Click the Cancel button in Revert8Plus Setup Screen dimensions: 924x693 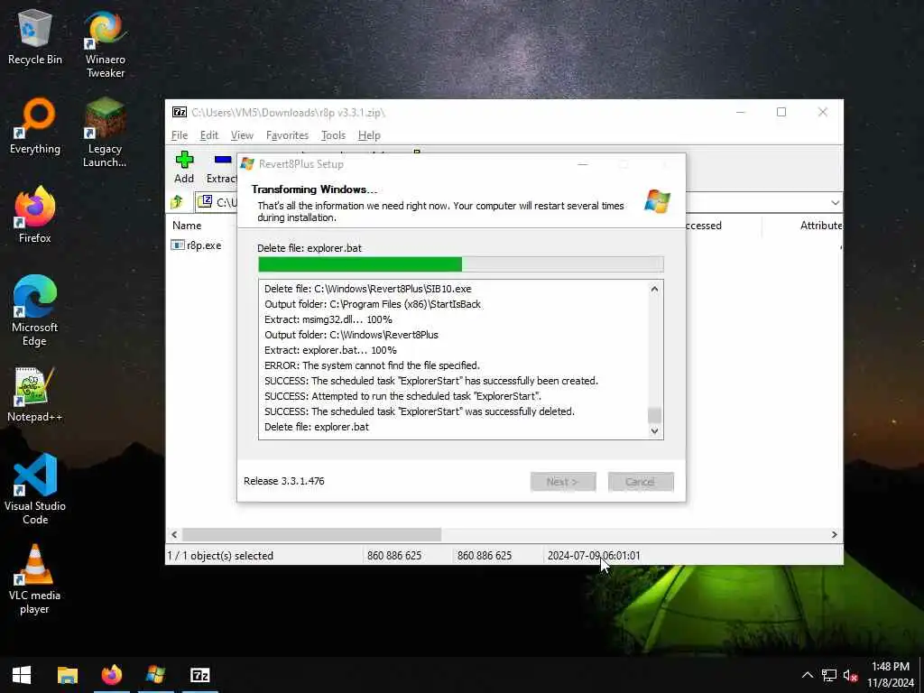click(641, 482)
